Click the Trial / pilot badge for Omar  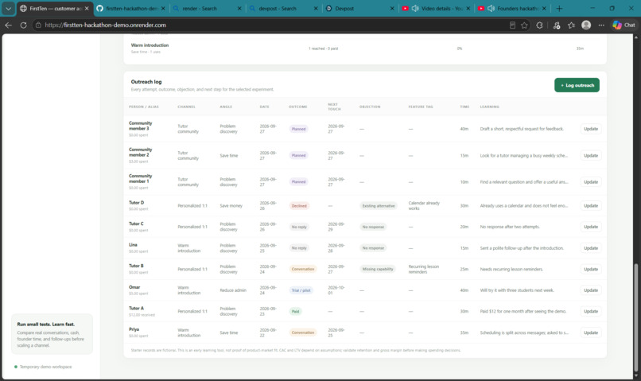[301, 290]
